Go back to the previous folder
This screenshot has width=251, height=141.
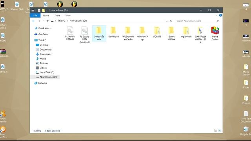[33, 21]
